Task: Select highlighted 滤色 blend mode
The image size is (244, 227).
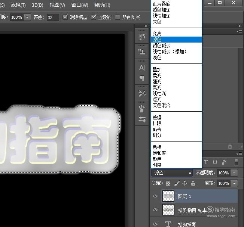Action: (177, 40)
